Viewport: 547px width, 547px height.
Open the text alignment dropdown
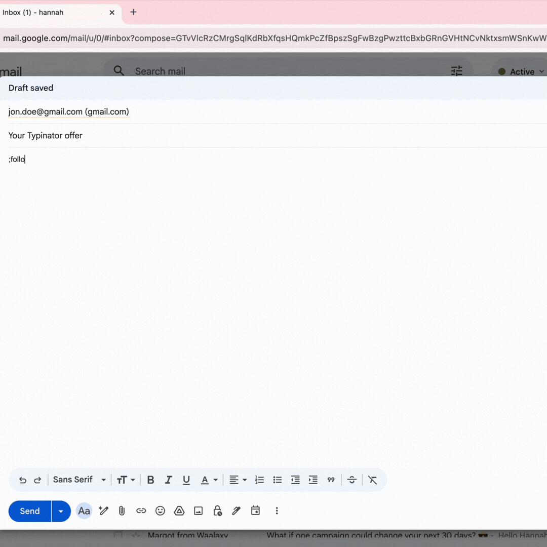pos(238,480)
